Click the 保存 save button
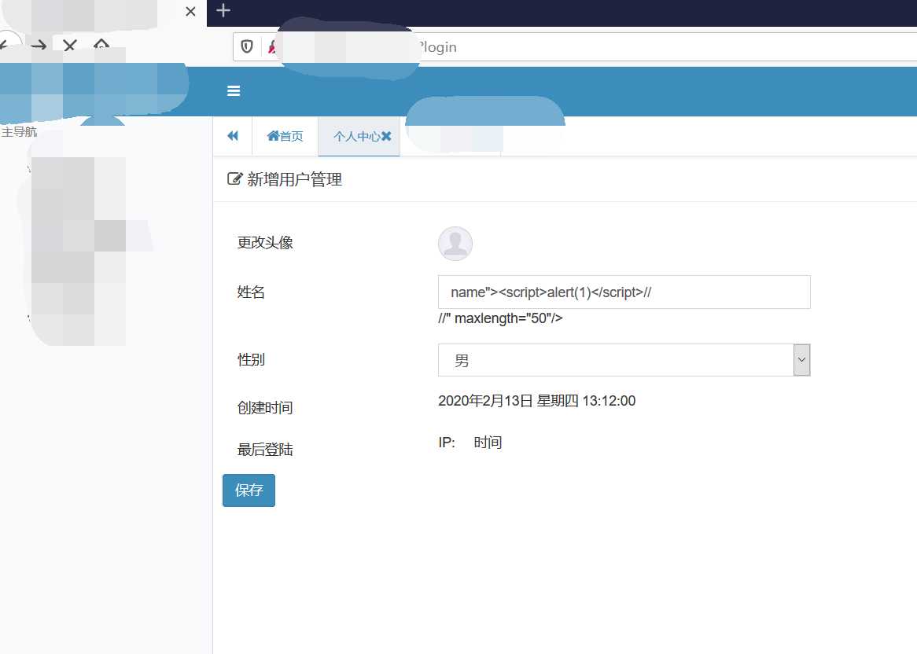This screenshot has height=654, width=917. 249,490
